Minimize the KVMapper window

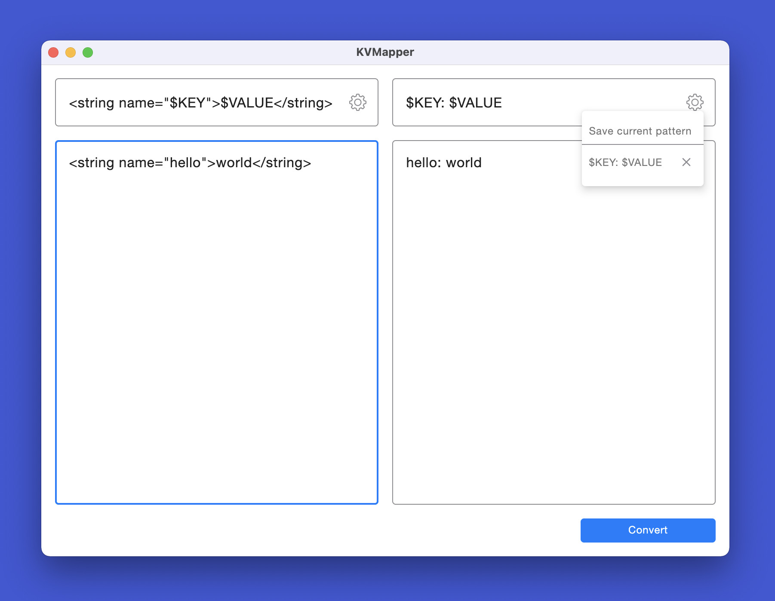click(x=71, y=52)
